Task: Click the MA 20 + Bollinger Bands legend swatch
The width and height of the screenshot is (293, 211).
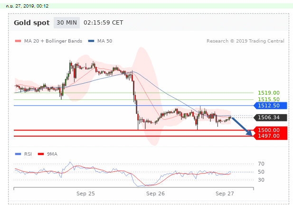Action: [x=18, y=41]
